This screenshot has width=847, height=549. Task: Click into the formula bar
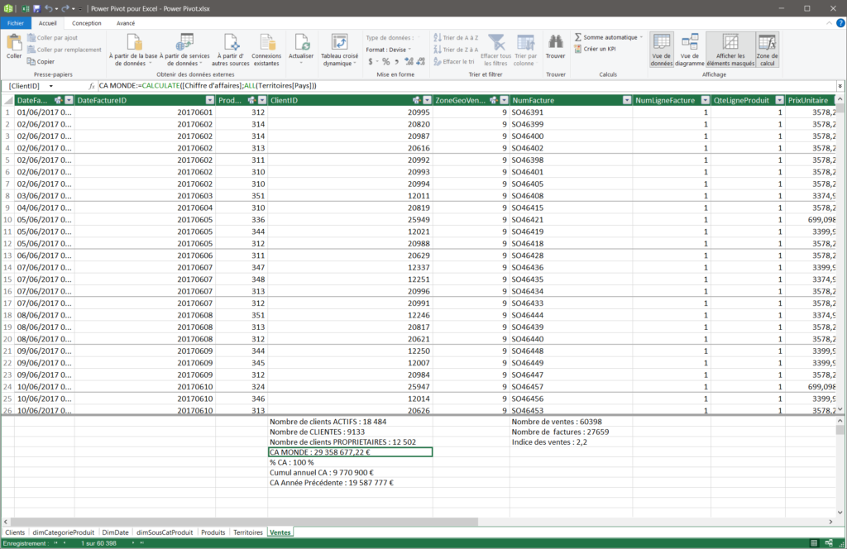pyautogui.click(x=467, y=86)
